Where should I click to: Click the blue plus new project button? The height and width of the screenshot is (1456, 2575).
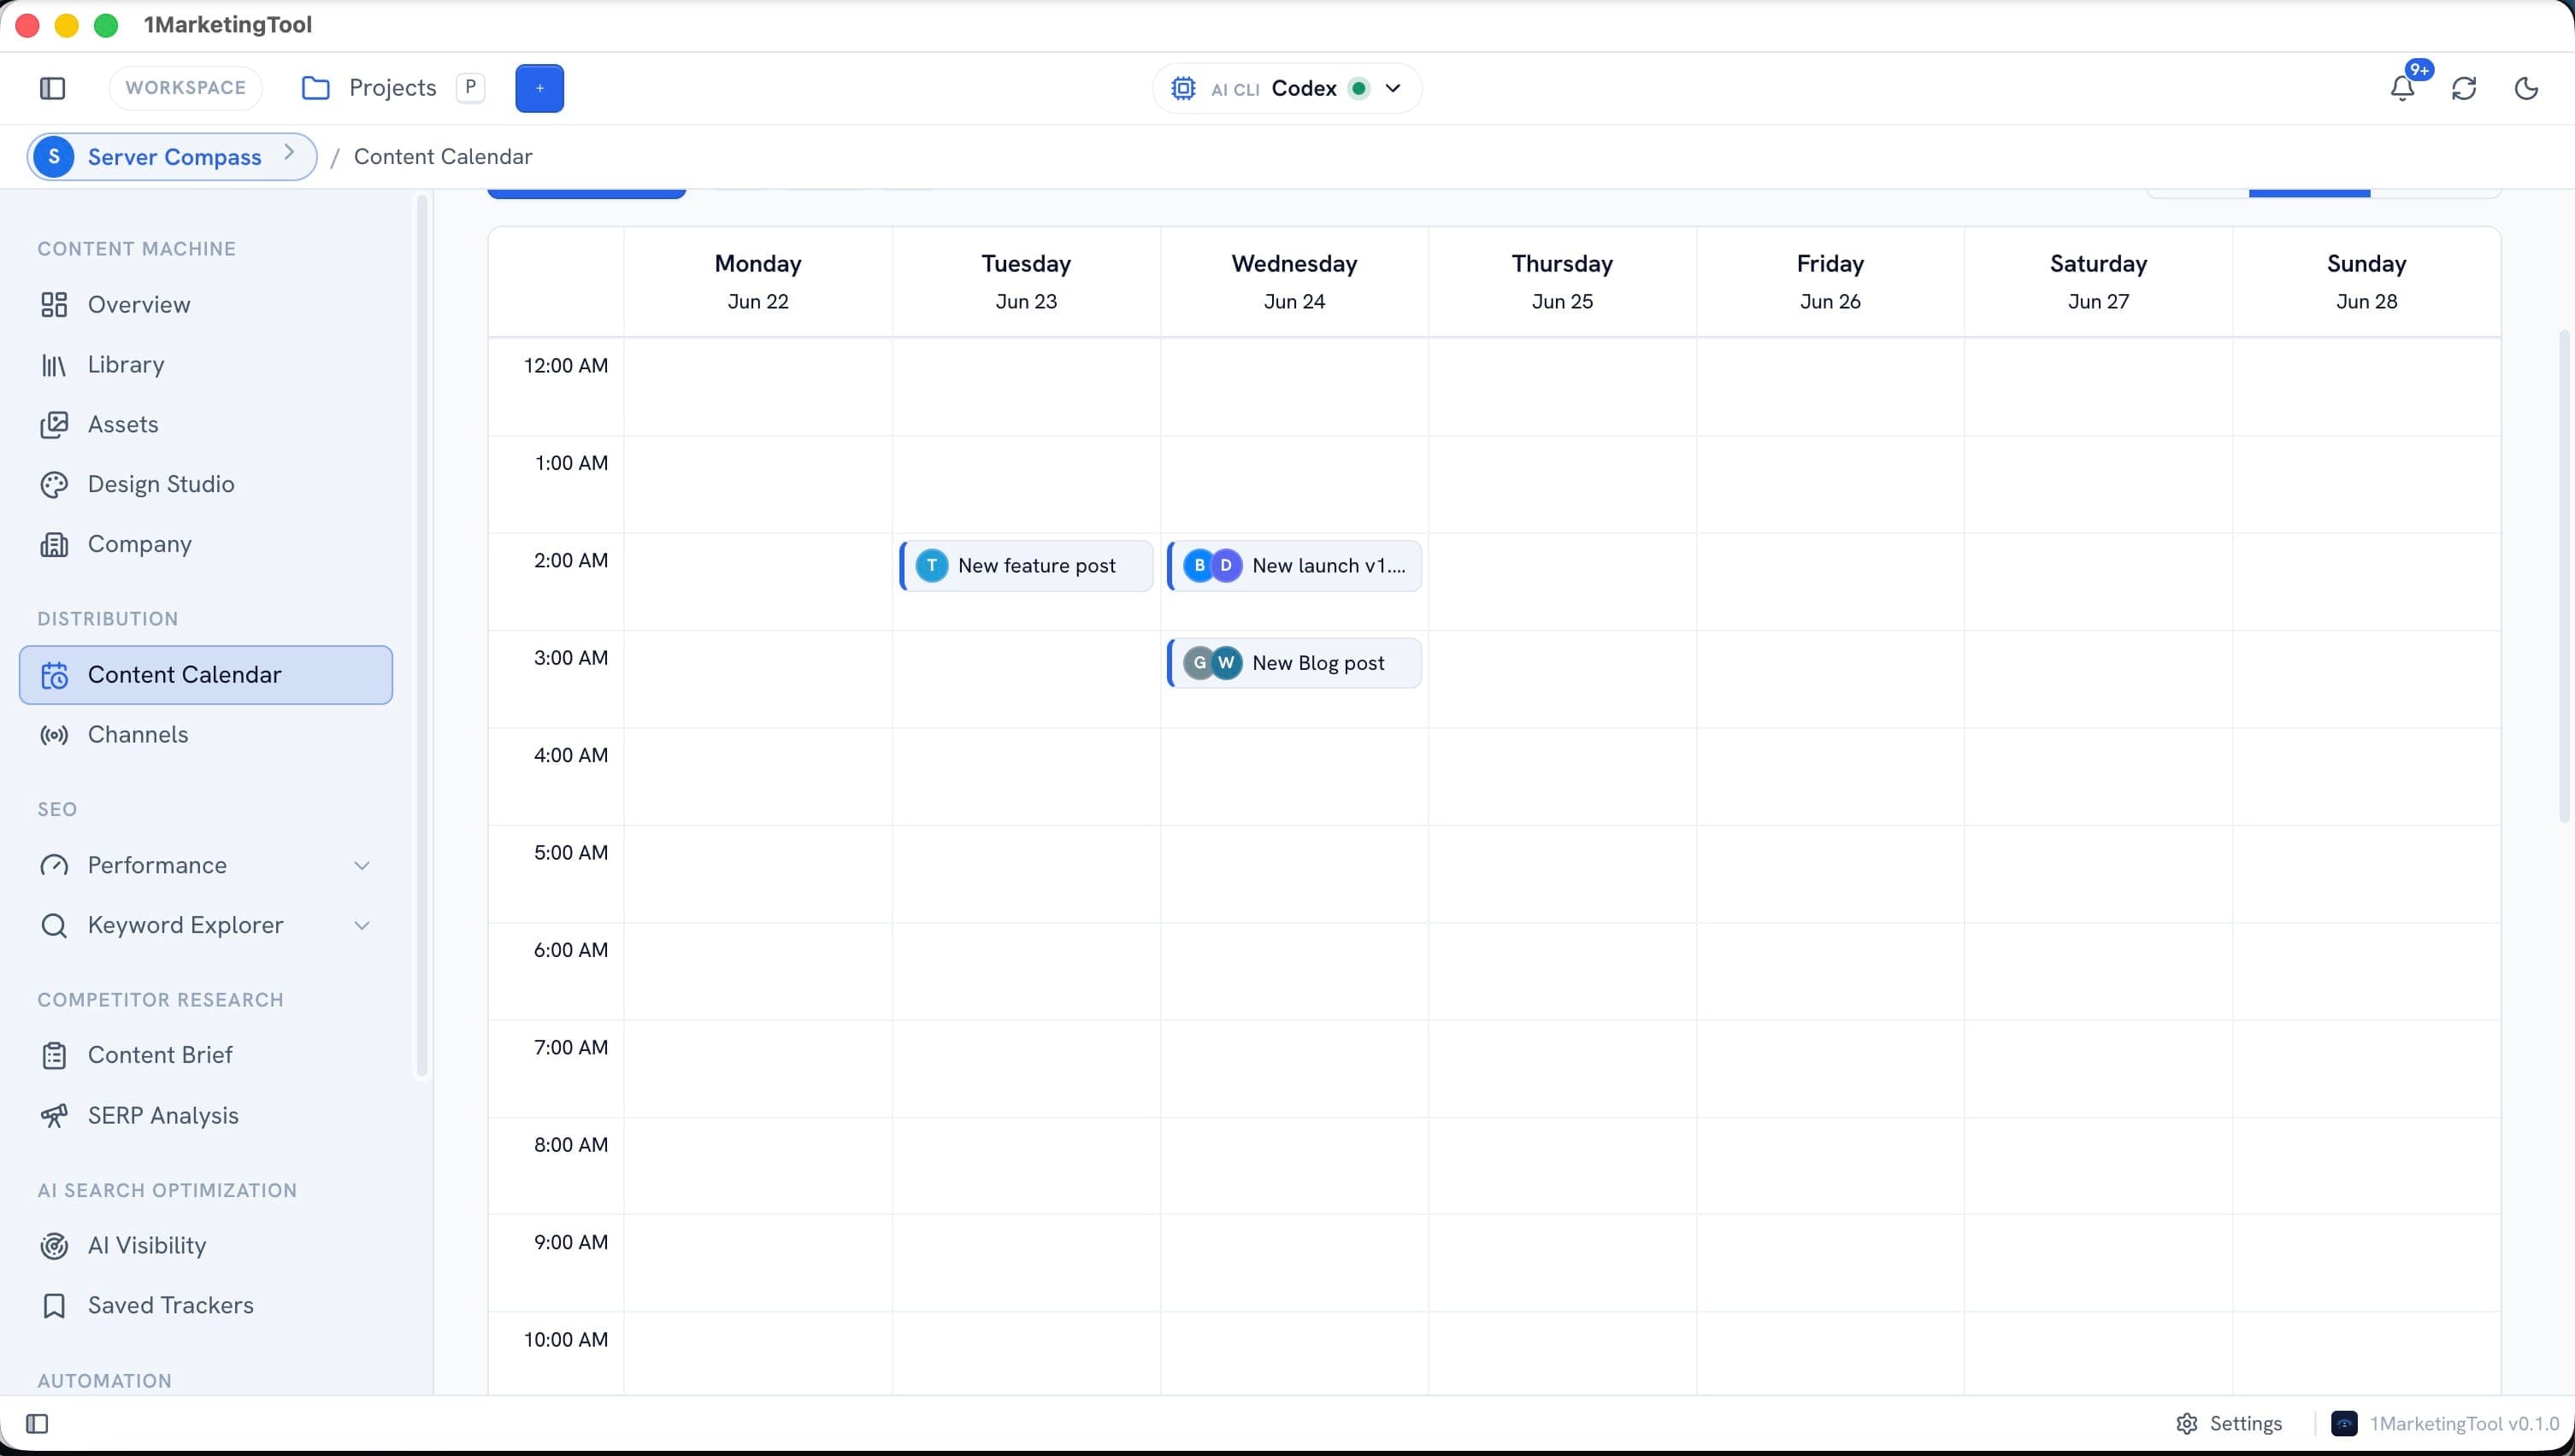(539, 88)
